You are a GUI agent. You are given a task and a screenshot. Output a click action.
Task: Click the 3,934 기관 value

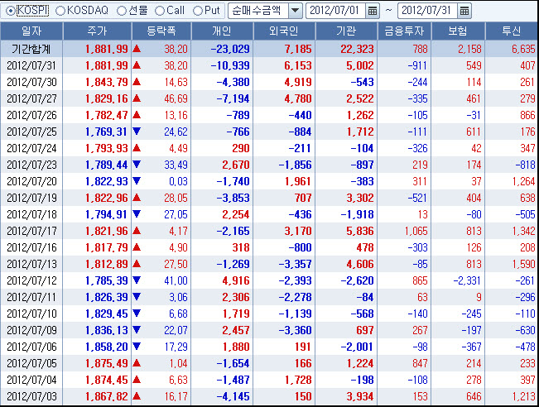point(360,397)
